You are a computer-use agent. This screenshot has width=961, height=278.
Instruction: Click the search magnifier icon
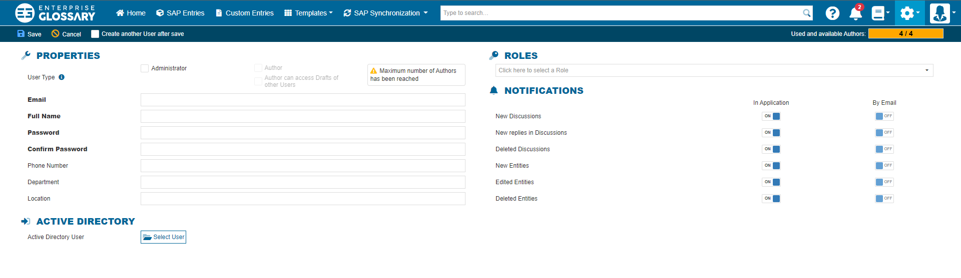tap(806, 13)
